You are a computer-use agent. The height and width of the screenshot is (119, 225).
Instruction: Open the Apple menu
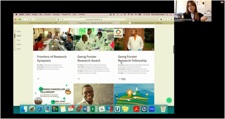[16, 14]
